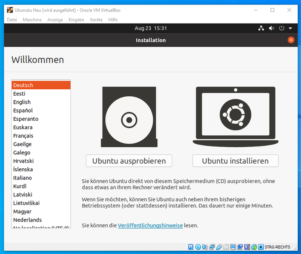Click the power icon in Ubuntu top bar
Viewport: 301px width, 254px height.
pos(282,28)
